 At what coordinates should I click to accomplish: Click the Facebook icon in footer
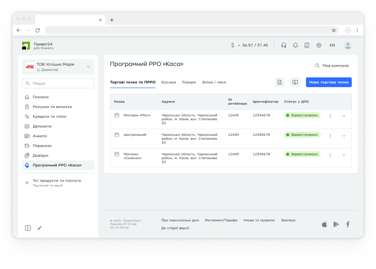point(347,224)
